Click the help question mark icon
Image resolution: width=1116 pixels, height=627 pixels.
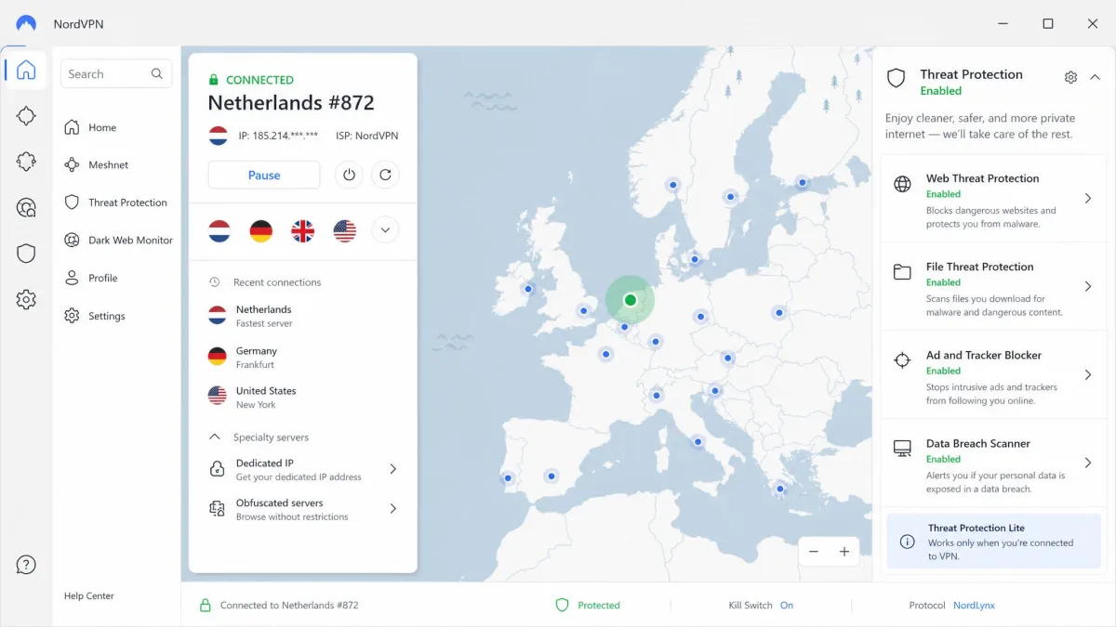tap(26, 565)
